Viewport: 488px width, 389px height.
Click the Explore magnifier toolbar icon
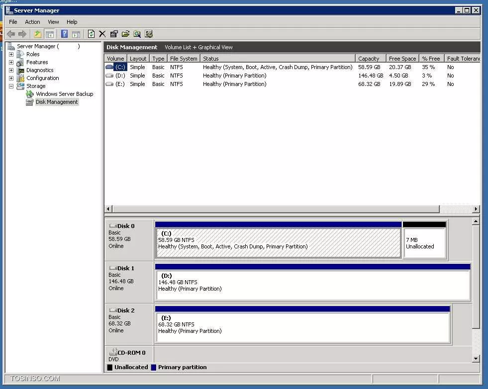pos(137,34)
